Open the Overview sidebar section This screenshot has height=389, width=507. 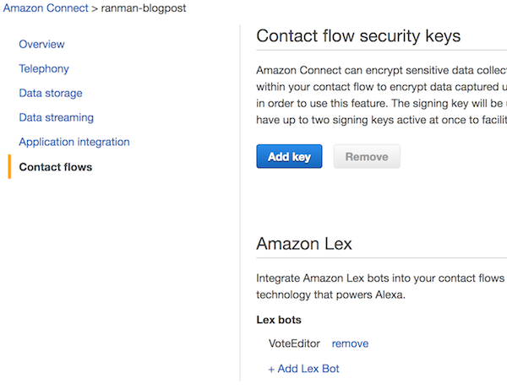tap(41, 44)
